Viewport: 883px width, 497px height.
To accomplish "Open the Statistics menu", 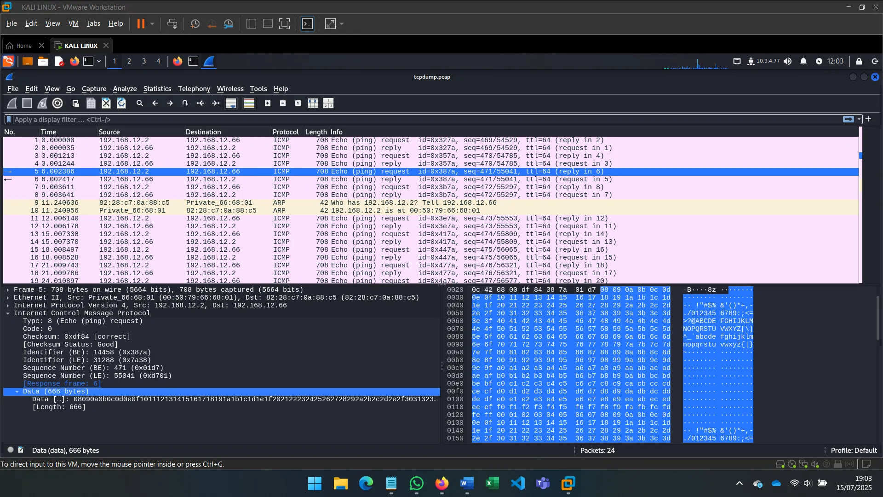I will tap(157, 89).
